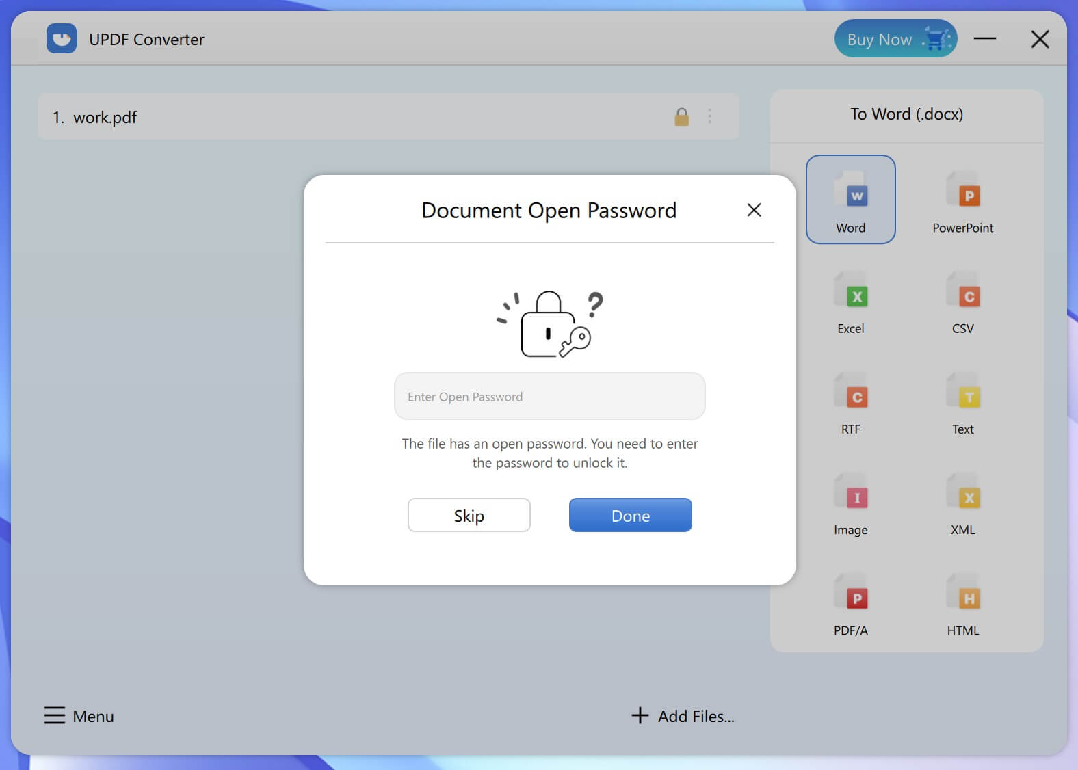Choose the HTML output format
1078x770 pixels.
click(x=962, y=601)
